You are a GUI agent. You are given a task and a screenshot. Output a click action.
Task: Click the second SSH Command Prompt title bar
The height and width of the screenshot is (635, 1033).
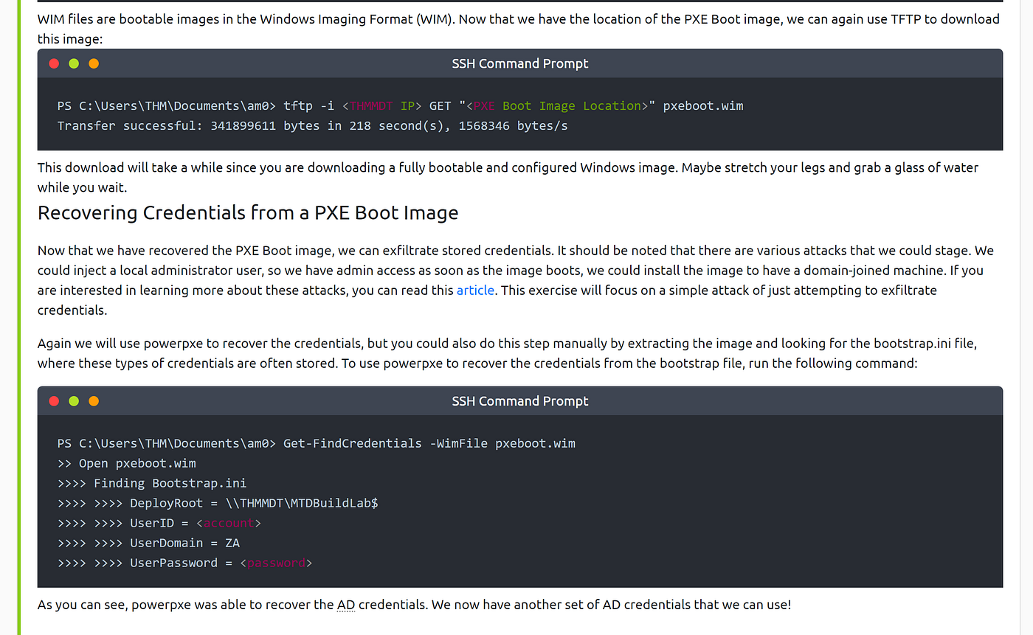click(520, 401)
